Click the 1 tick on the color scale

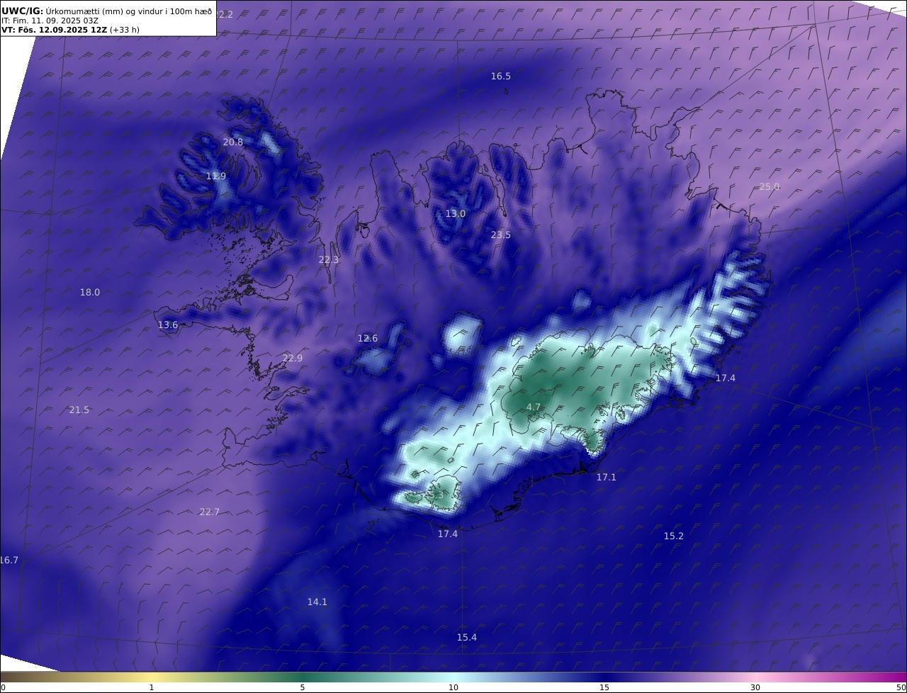tap(152, 687)
